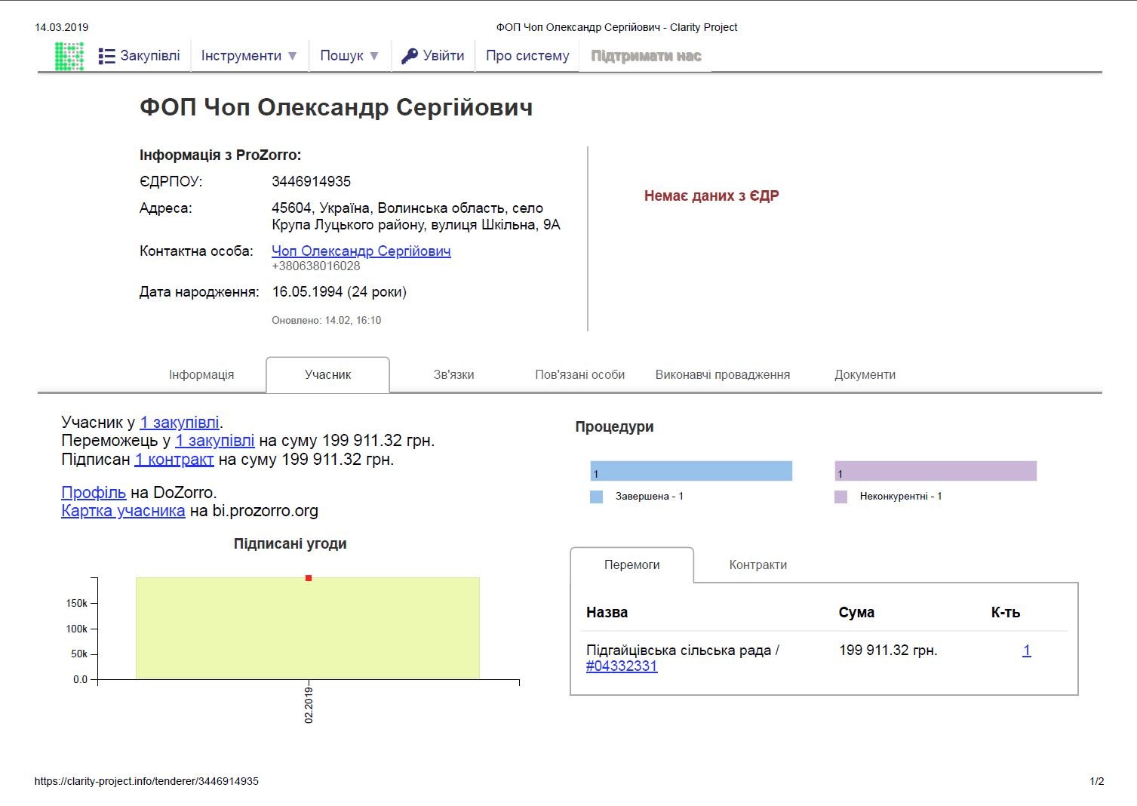Select the Виконавчі провадження tab
The image size is (1137, 806).
click(722, 374)
